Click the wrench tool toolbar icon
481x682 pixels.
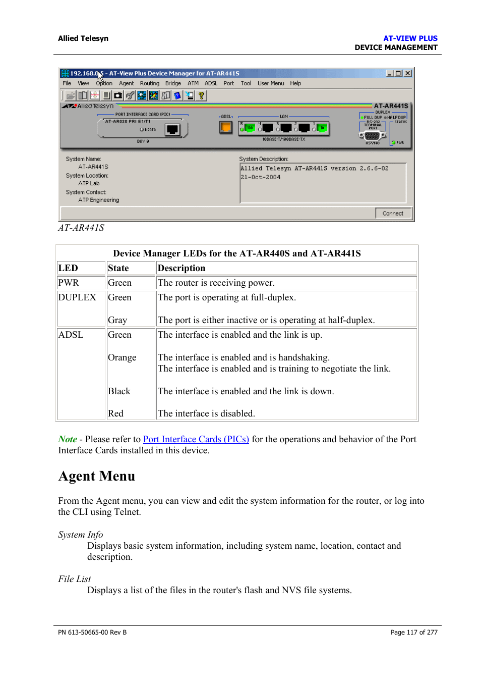[x=130, y=95]
